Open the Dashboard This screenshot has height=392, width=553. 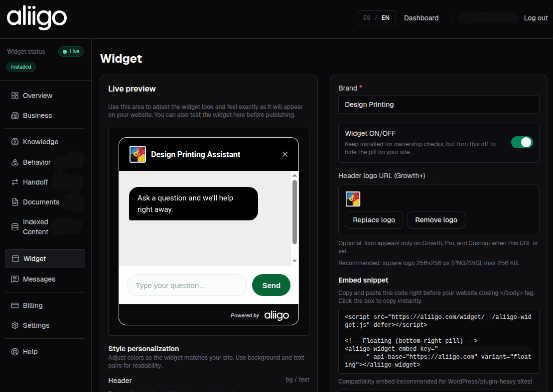tap(421, 18)
